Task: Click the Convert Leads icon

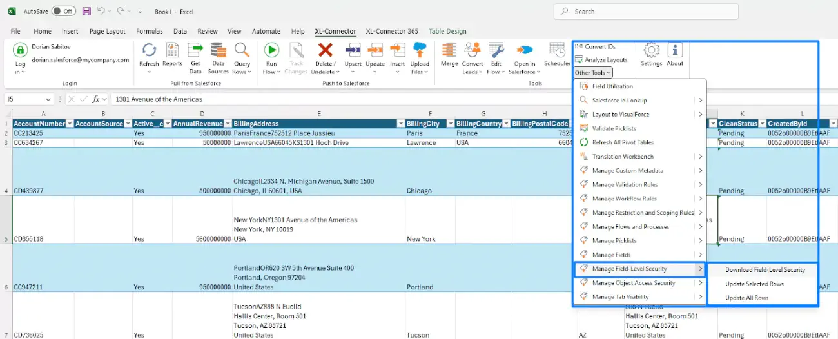Action: coord(473,50)
